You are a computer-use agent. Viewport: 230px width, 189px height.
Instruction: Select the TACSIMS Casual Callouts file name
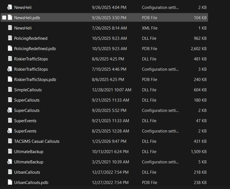point(37,141)
